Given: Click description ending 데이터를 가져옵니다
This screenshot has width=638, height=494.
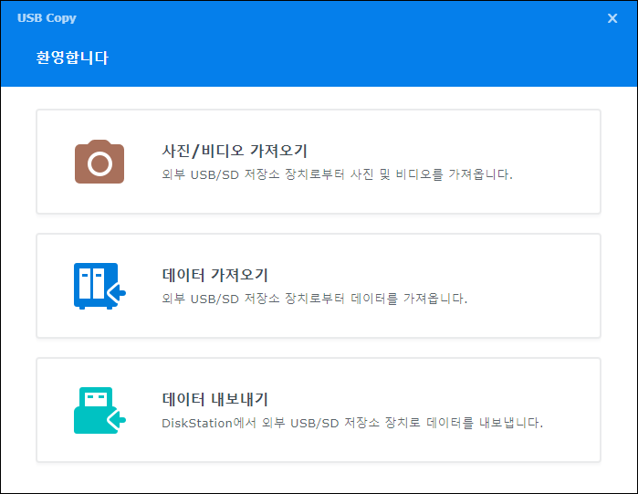Looking at the screenshot, I should [314, 299].
